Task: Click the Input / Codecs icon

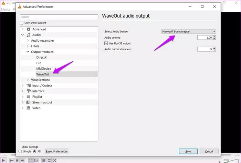Action: coord(29,85)
